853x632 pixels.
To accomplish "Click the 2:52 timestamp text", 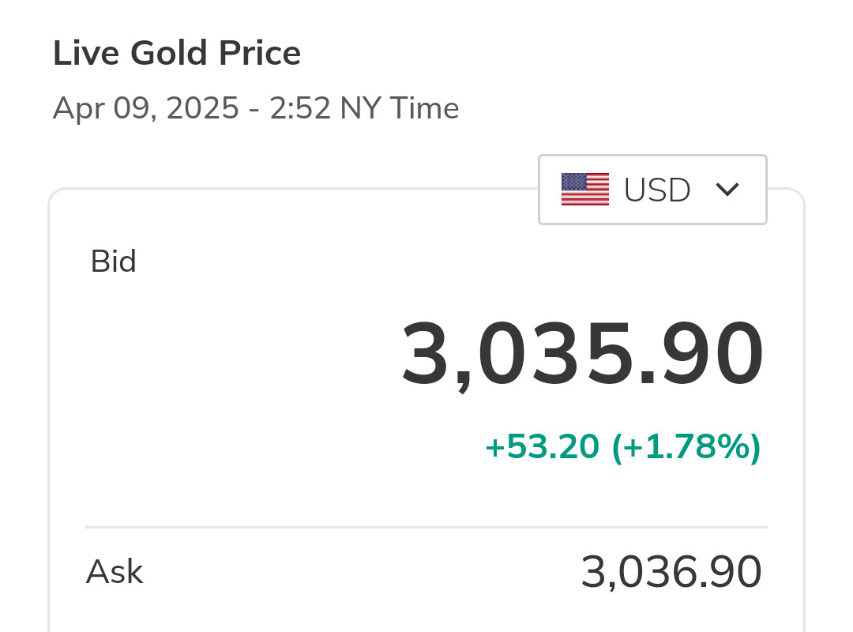I will tap(300, 108).
